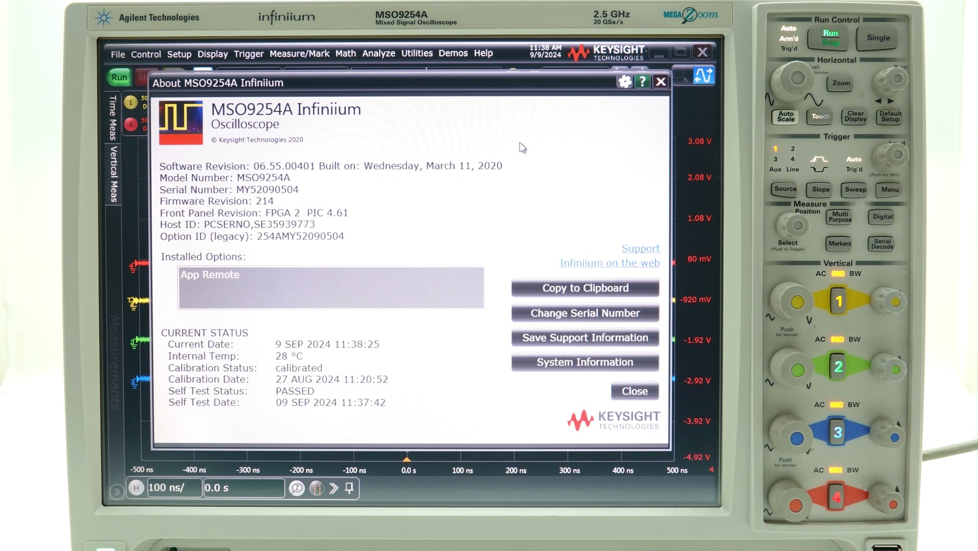Open System Information
This screenshot has height=551, width=978.
tap(585, 362)
